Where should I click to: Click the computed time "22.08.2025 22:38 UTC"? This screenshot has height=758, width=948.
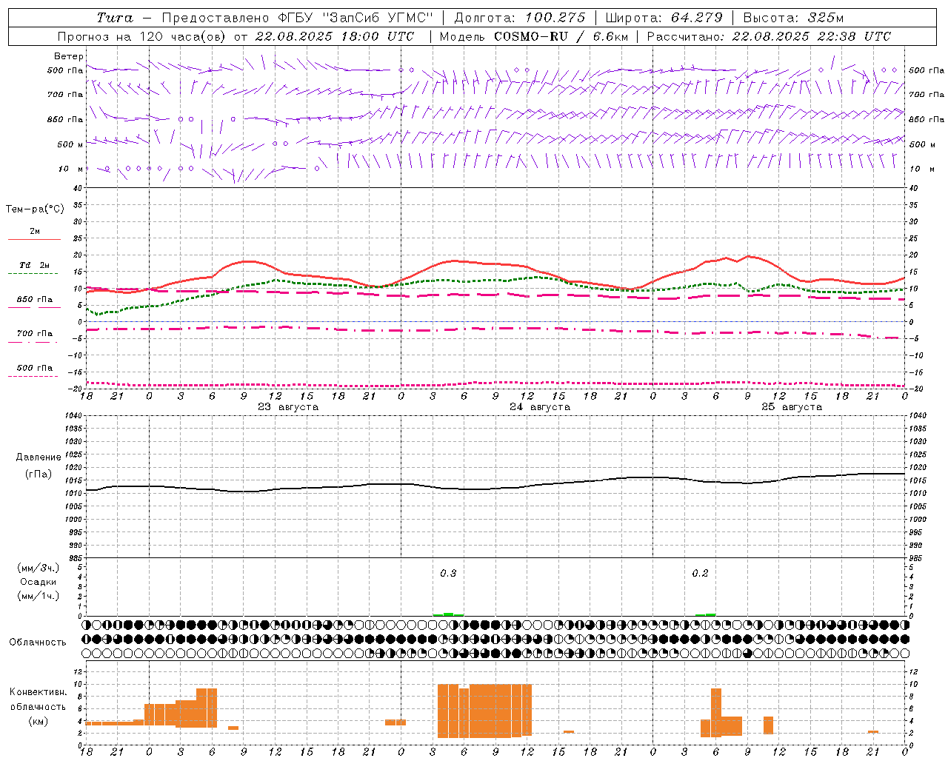pos(811,36)
